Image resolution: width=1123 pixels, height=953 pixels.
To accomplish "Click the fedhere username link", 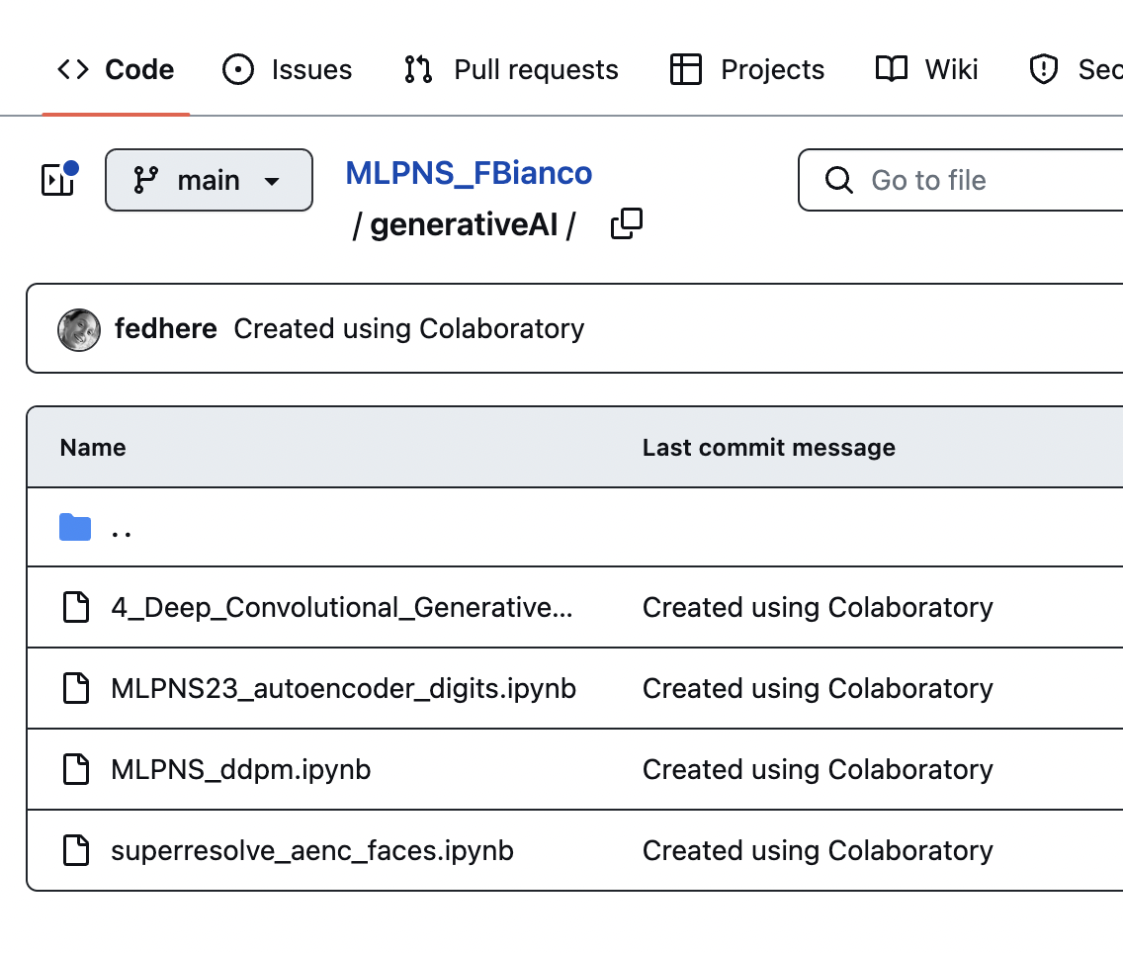I will (166, 328).
